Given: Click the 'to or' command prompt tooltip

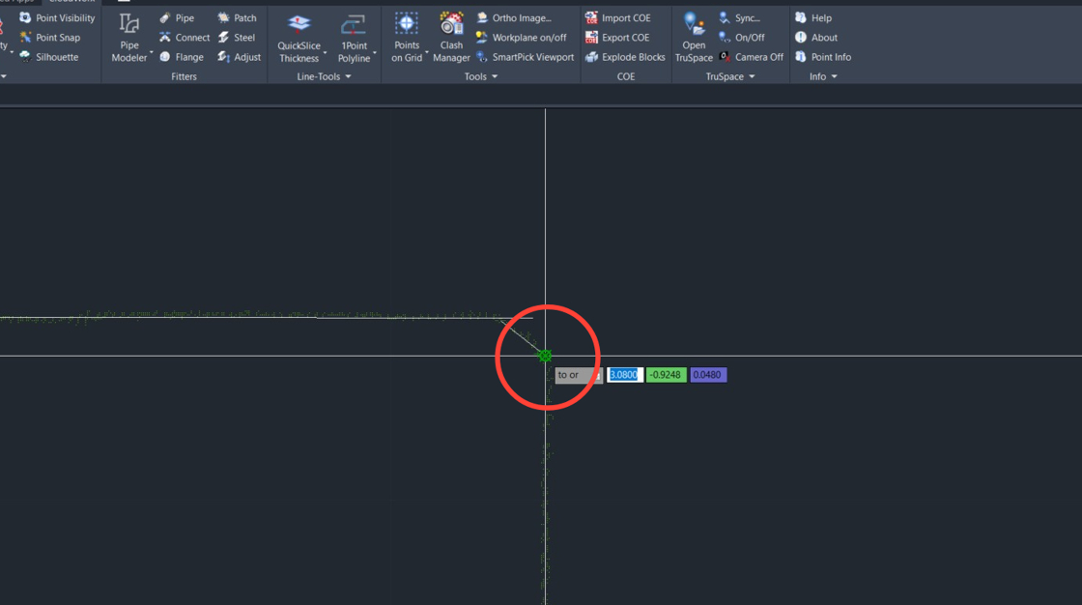Looking at the screenshot, I should (579, 375).
